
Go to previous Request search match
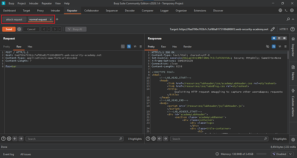[15, 139]
